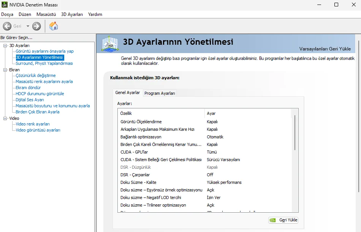Click the Ayar column header
This screenshot has height=232, width=361.
[x=248, y=113]
